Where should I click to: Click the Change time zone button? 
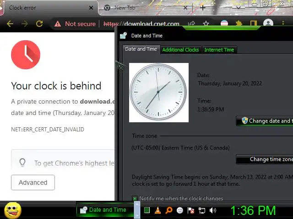[265, 159]
